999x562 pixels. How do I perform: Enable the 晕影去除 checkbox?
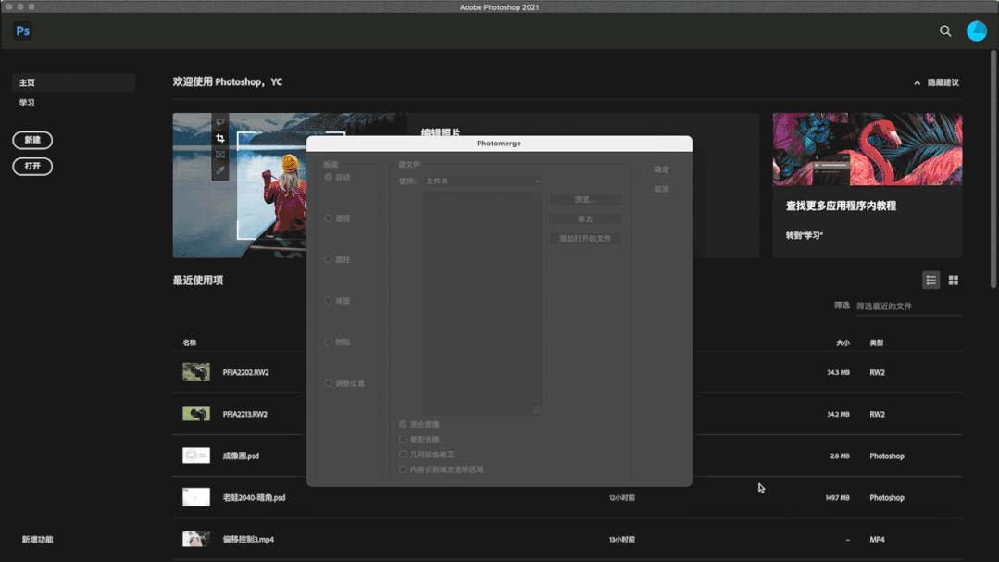tap(403, 440)
